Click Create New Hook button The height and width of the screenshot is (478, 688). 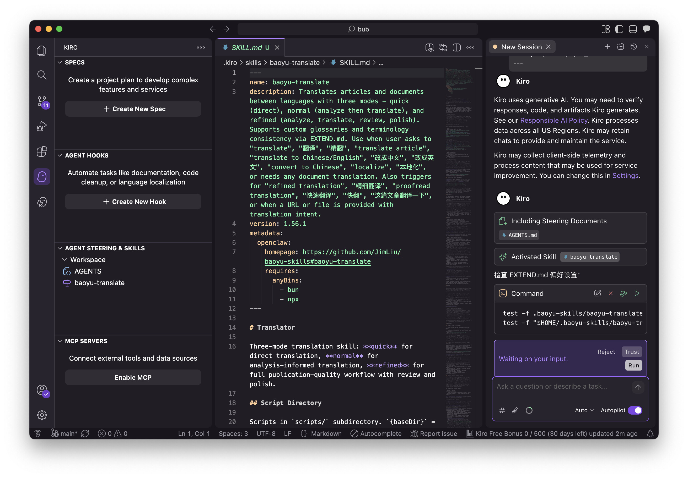tap(133, 202)
